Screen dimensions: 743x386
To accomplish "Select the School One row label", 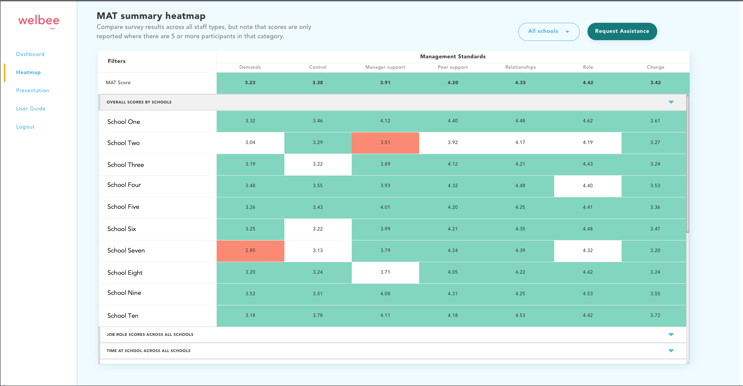I will (124, 122).
